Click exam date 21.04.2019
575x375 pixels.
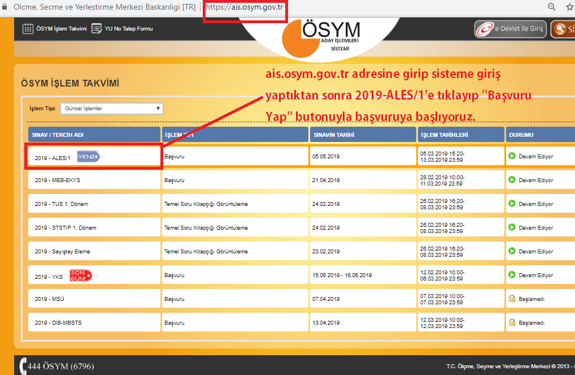click(326, 180)
